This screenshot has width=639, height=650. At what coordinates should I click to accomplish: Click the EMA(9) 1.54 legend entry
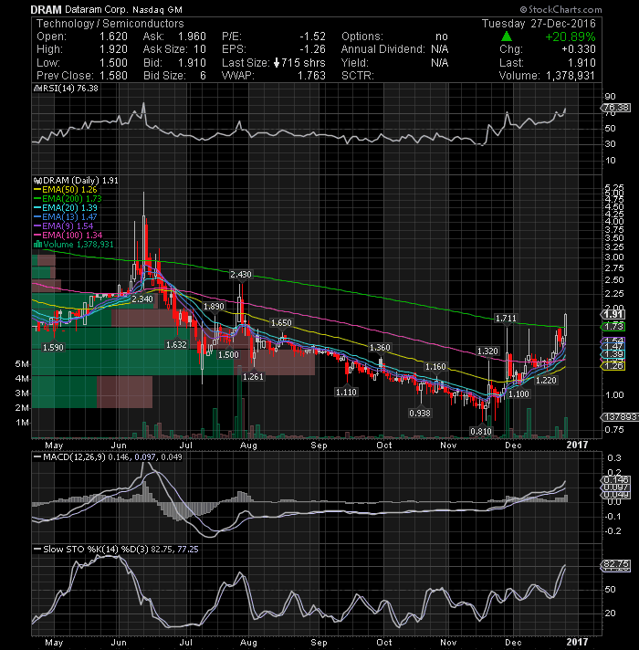click(63, 226)
